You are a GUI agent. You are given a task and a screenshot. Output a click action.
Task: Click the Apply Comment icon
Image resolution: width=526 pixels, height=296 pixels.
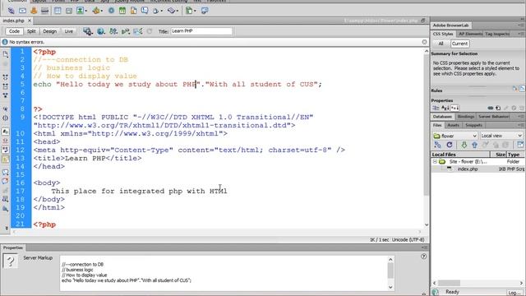(x=6, y=172)
